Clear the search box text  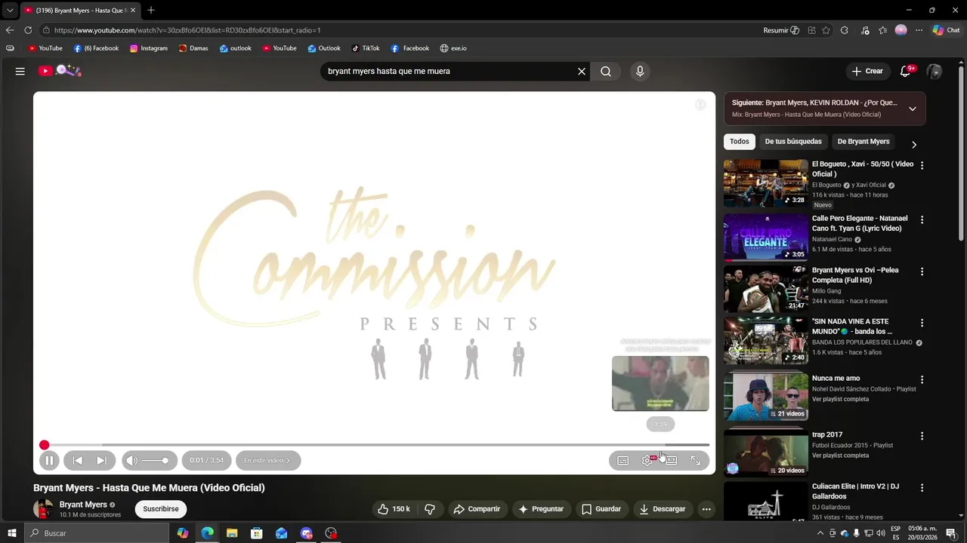coord(582,71)
